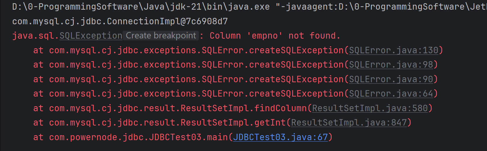Click the 'empno' column name in error
Image resolution: width=487 pixels, height=151 pixels.
tap(265, 36)
